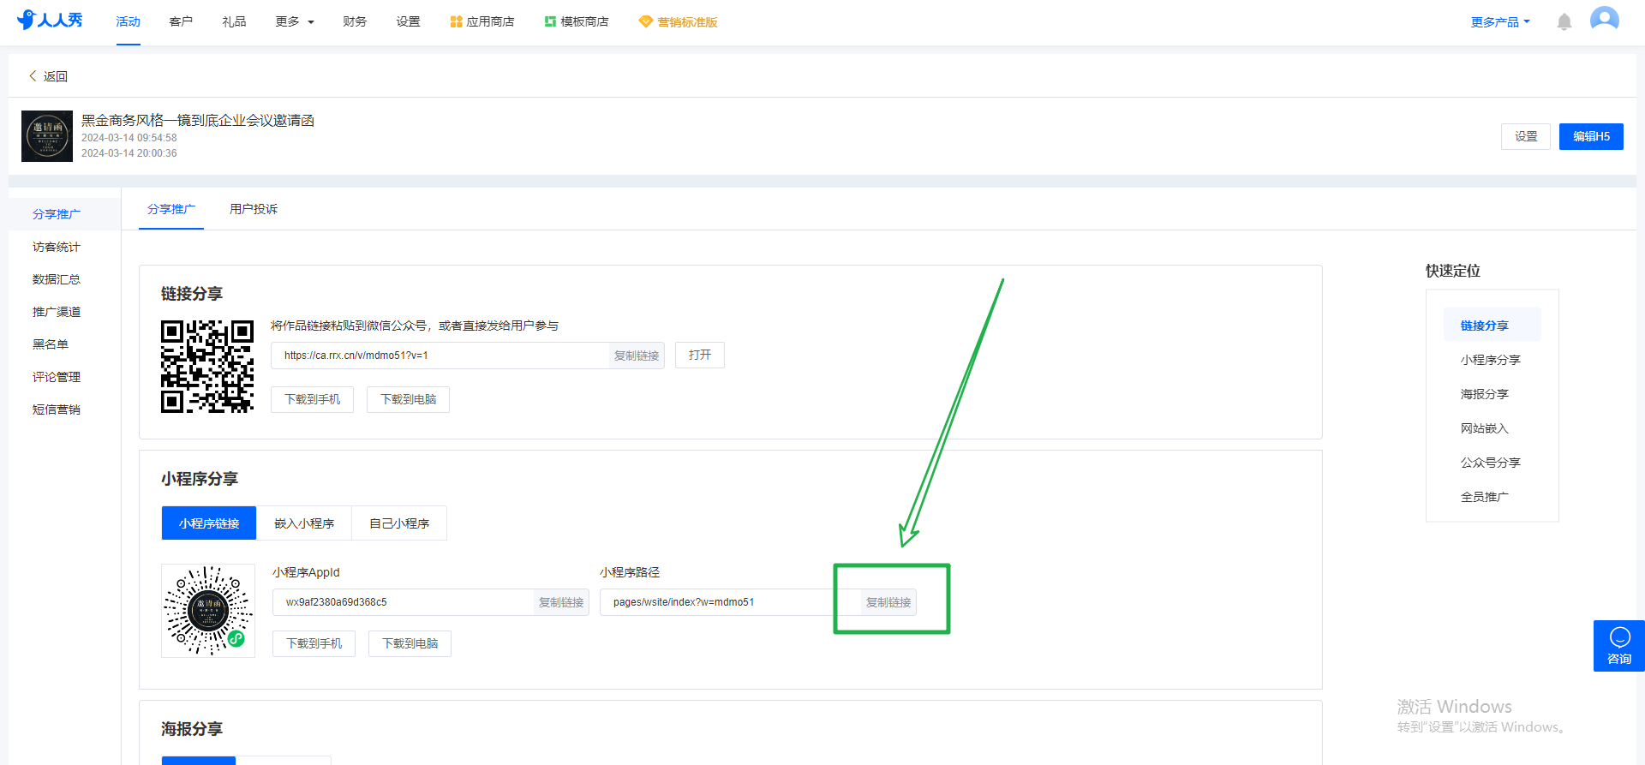
Task: Click the 人人秀 logo
Action: coord(50,21)
